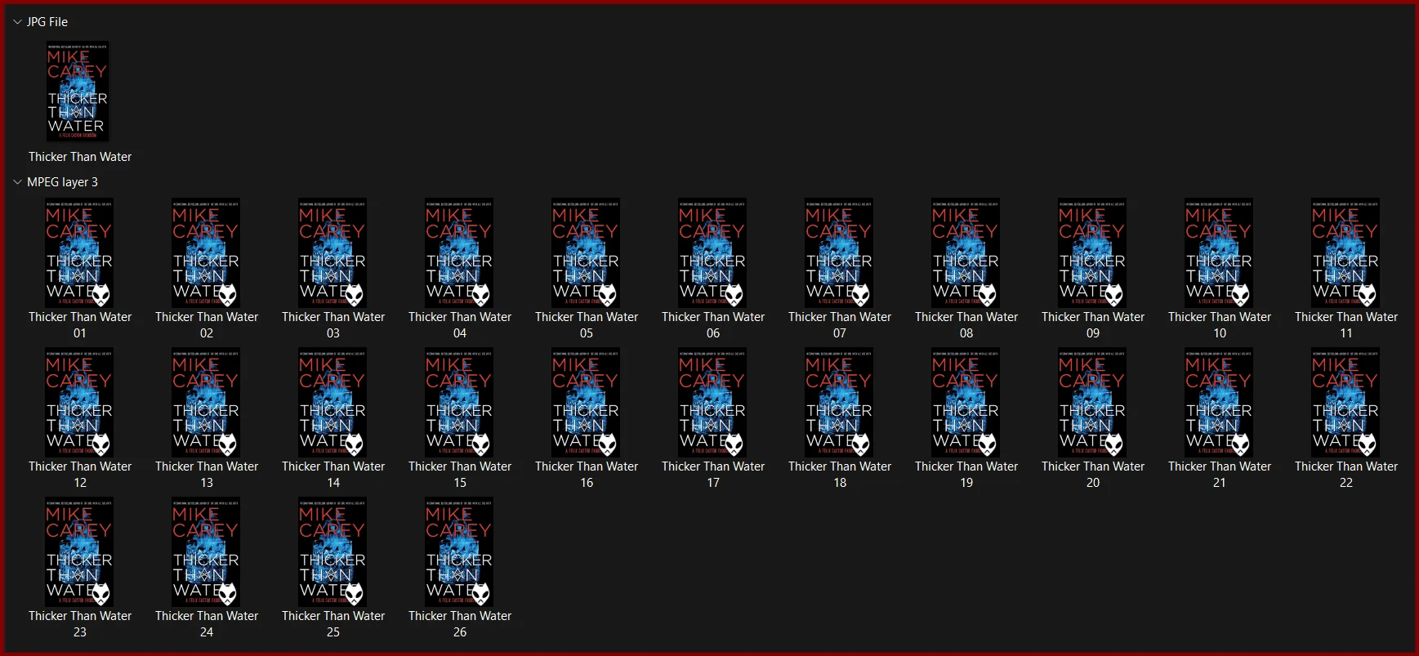
Task: Collapse the JPG File group chevron
Action: tap(17, 22)
